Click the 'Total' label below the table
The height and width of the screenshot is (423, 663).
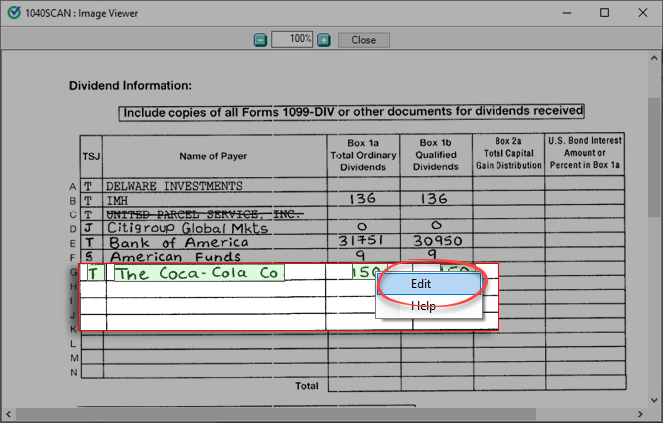point(306,386)
